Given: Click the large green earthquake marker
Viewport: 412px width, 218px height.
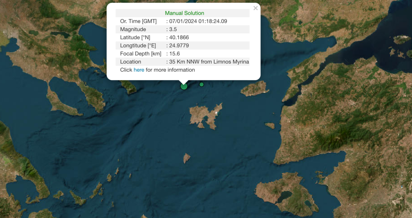Looking at the screenshot, I should [184, 86].
